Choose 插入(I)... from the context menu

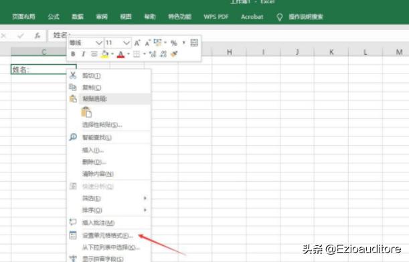[x=109, y=150]
